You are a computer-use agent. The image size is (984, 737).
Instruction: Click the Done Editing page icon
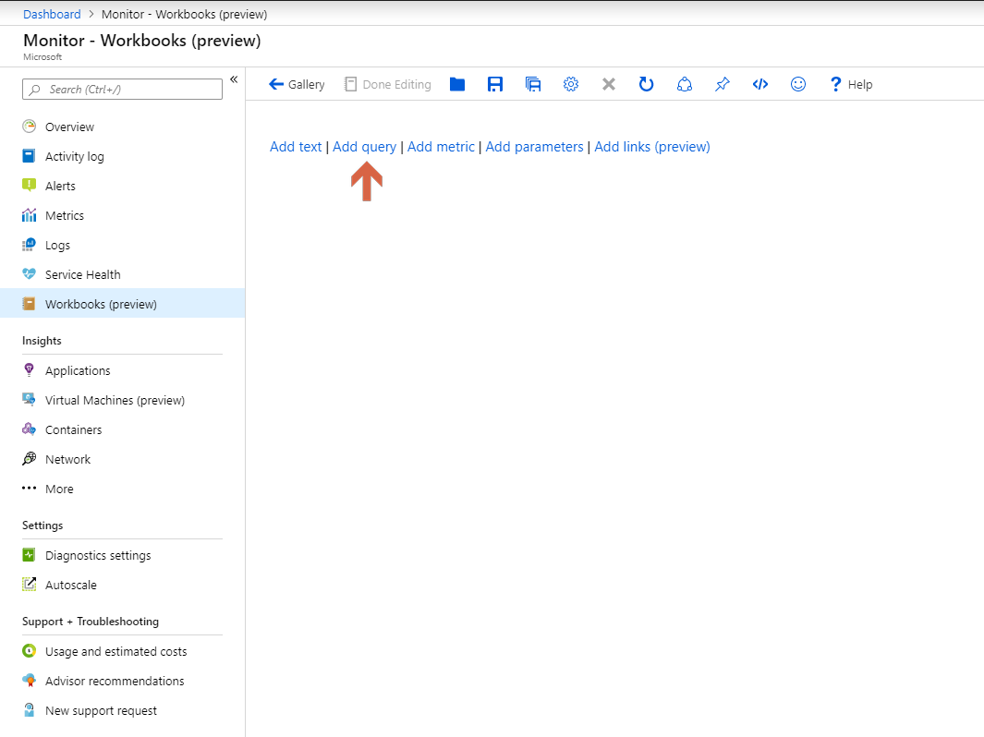point(350,84)
